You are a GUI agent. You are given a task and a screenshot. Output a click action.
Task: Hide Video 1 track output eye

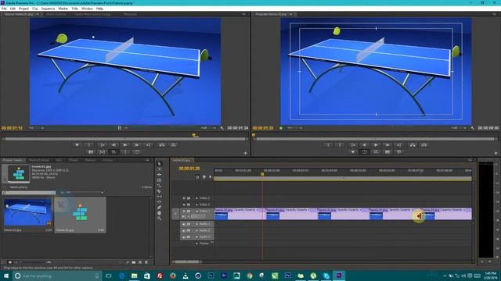pyautogui.click(x=184, y=211)
